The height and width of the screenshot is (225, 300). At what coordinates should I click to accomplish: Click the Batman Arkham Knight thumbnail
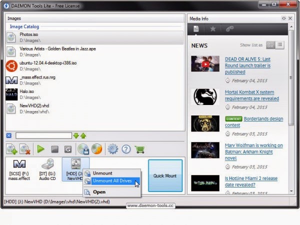pos(205,150)
